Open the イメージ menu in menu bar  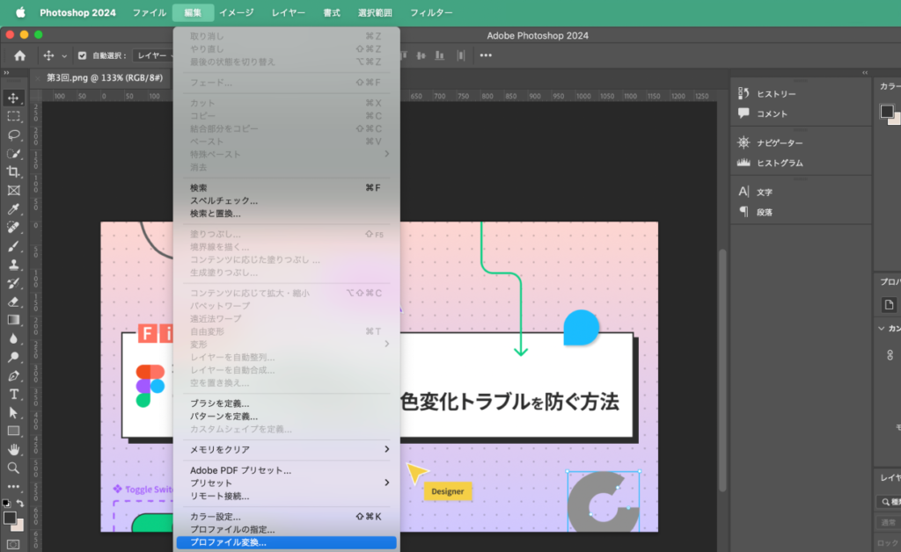point(236,13)
